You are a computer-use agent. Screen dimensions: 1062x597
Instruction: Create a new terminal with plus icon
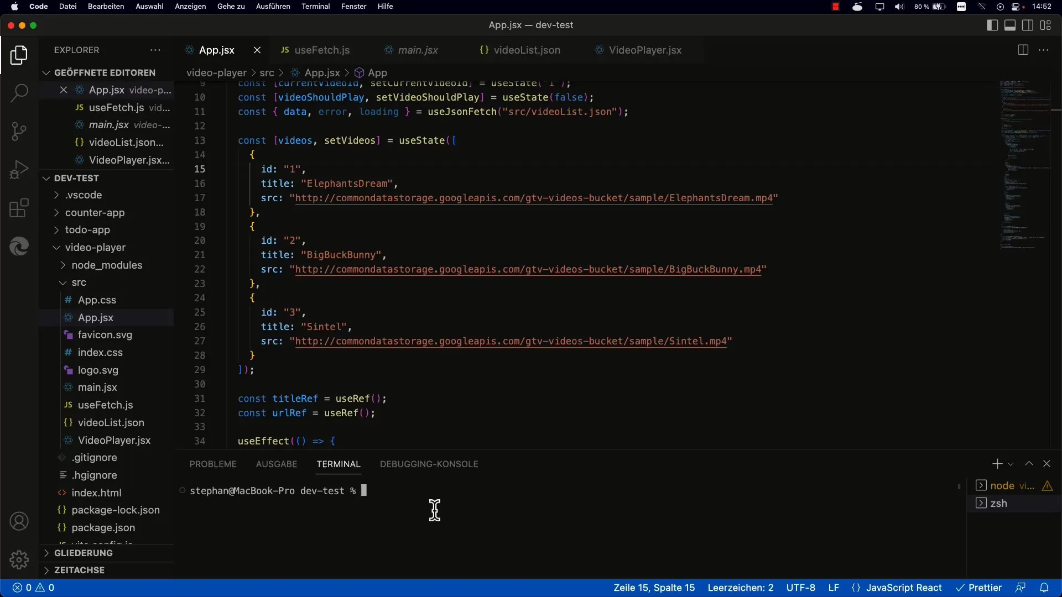coord(997,464)
